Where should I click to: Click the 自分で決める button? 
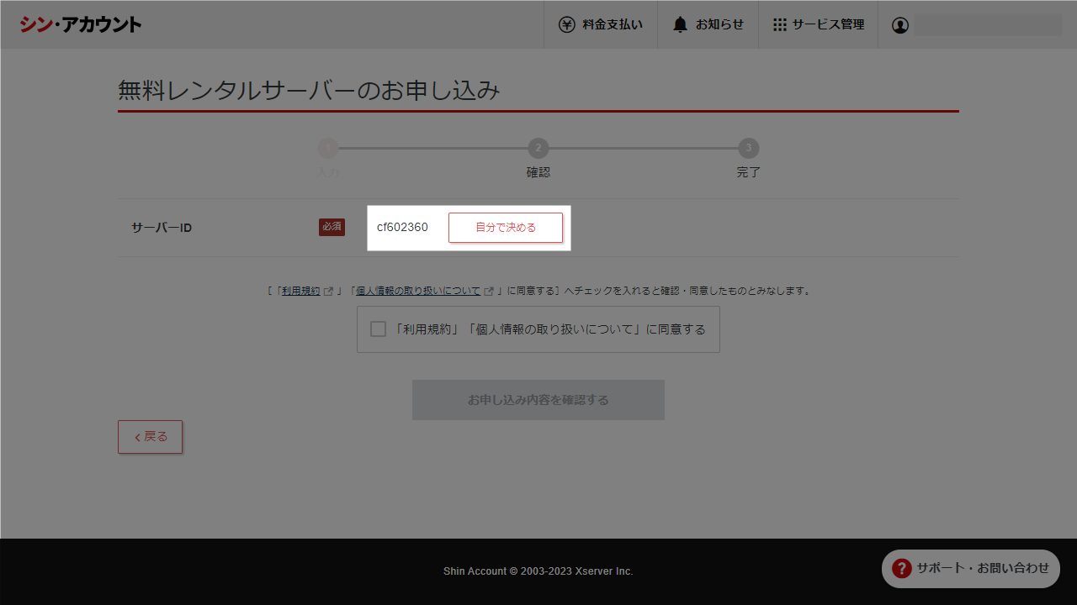506,228
